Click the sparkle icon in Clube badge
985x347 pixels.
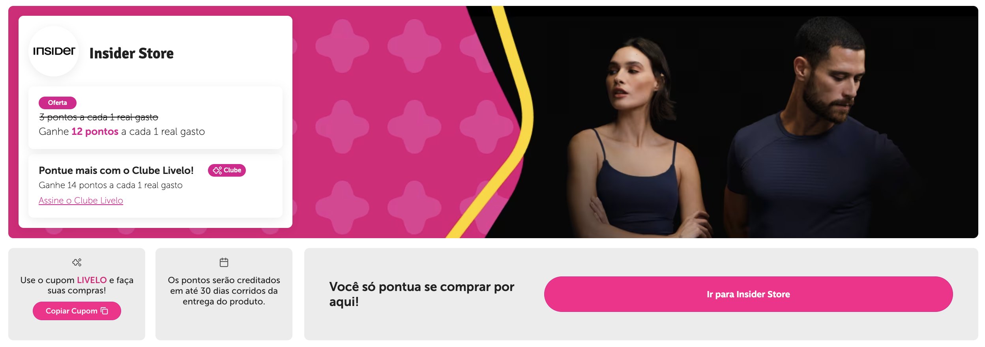coord(217,170)
